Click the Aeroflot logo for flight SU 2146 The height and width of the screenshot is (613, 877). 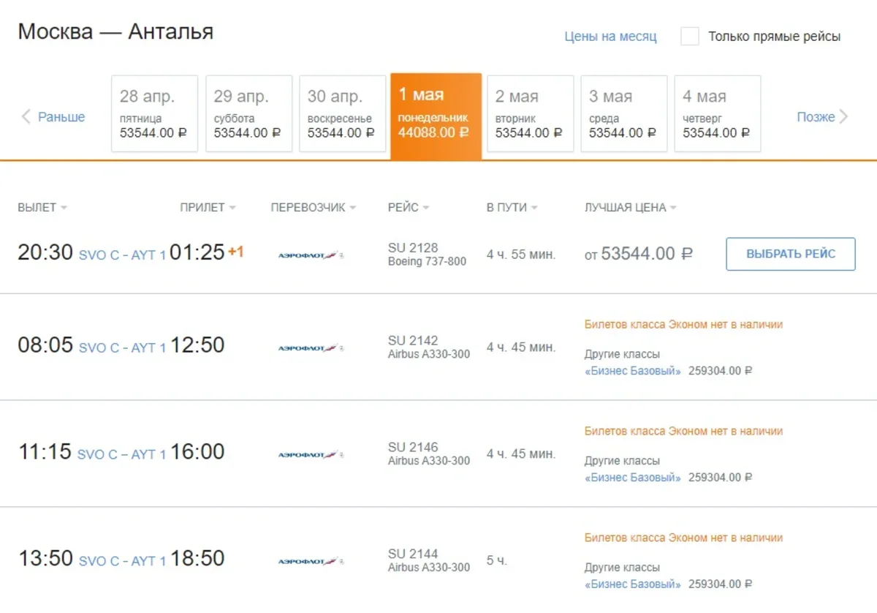pyautogui.click(x=311, y=454)
